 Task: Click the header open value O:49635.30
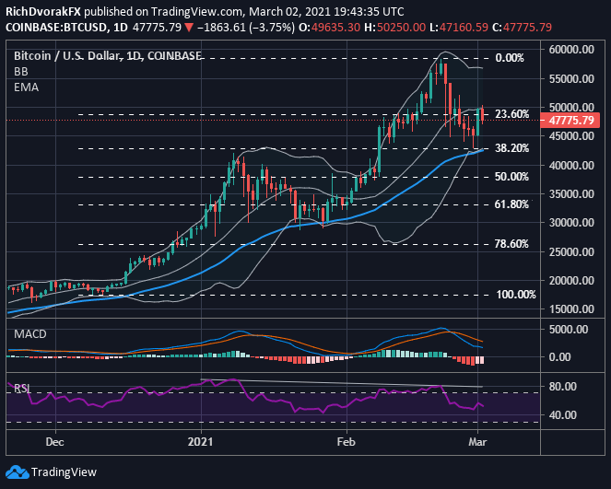click(x=329, y=28)
